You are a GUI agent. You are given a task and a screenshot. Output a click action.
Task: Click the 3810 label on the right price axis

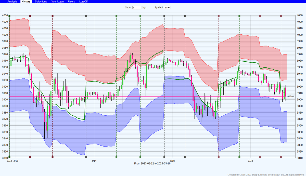(299, 158)
